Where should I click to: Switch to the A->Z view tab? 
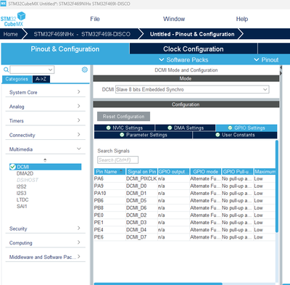tap(41, 79)
